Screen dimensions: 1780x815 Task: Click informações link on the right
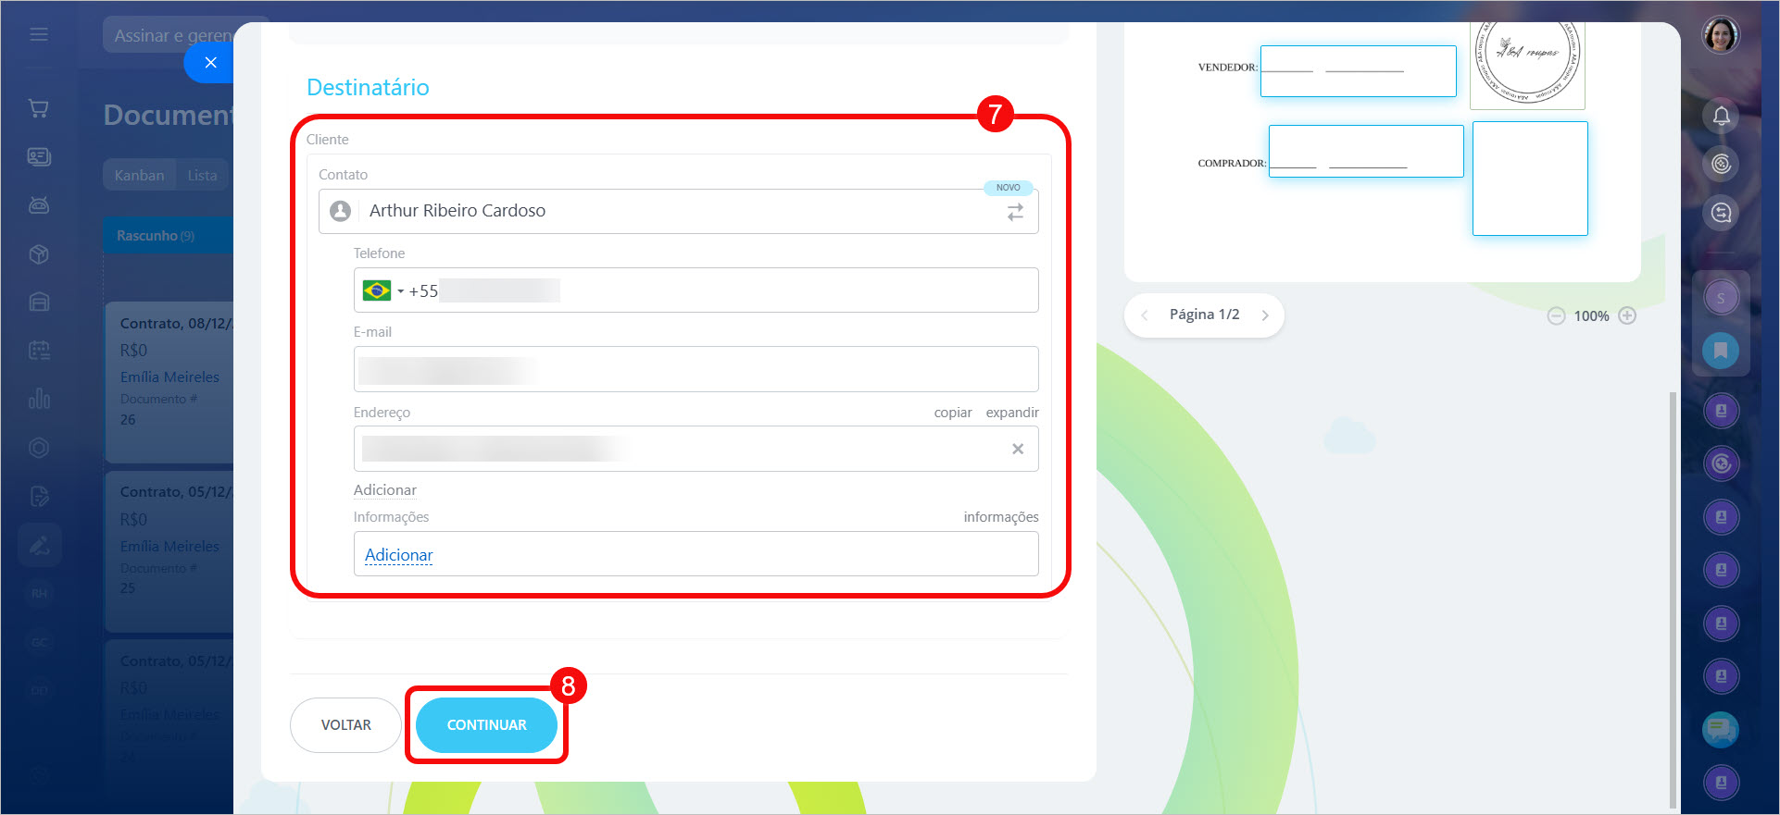tap(1001, 517)
